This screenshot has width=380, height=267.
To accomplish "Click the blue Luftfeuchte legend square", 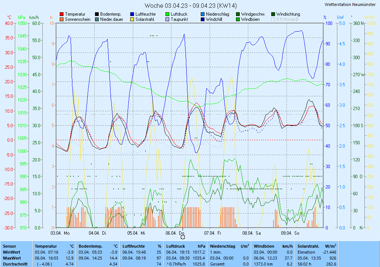I will click(132, 14).
